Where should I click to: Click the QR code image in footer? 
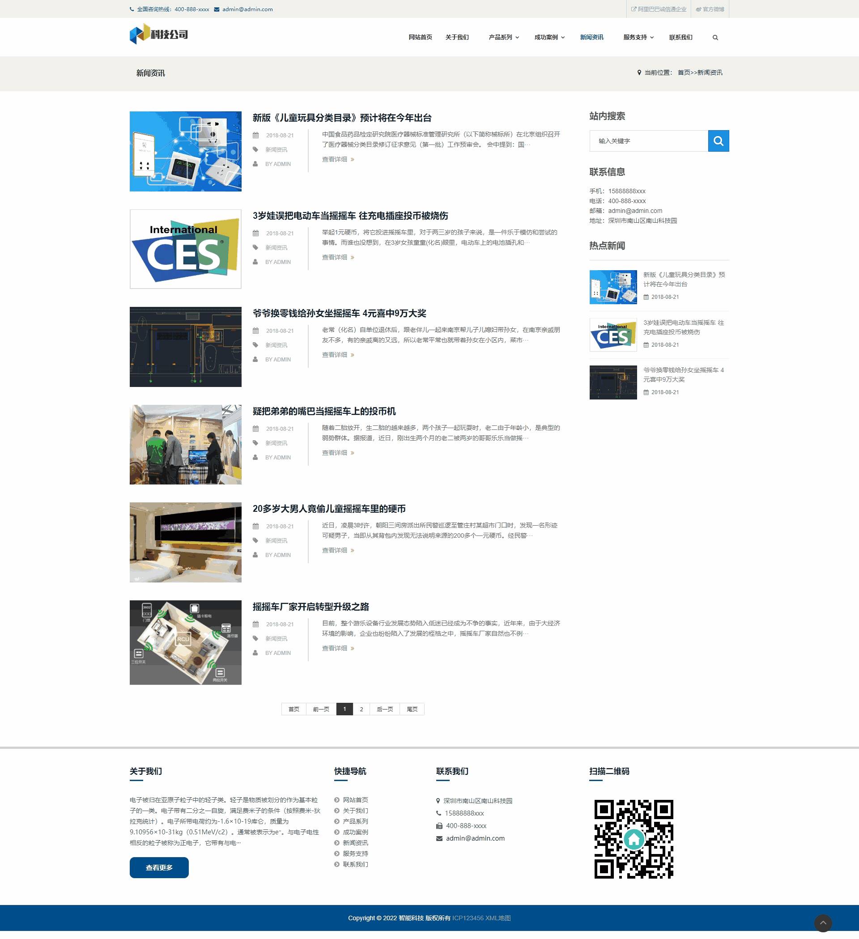tap(634, 839)
